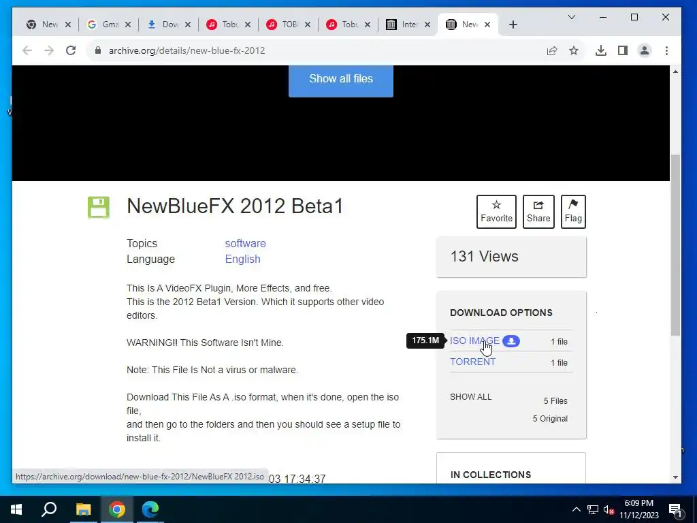Flag this item

[573, 212]
